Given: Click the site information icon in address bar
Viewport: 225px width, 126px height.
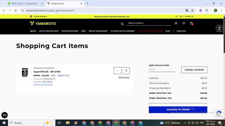Looking at the screenshot, I should coord(22,10).
